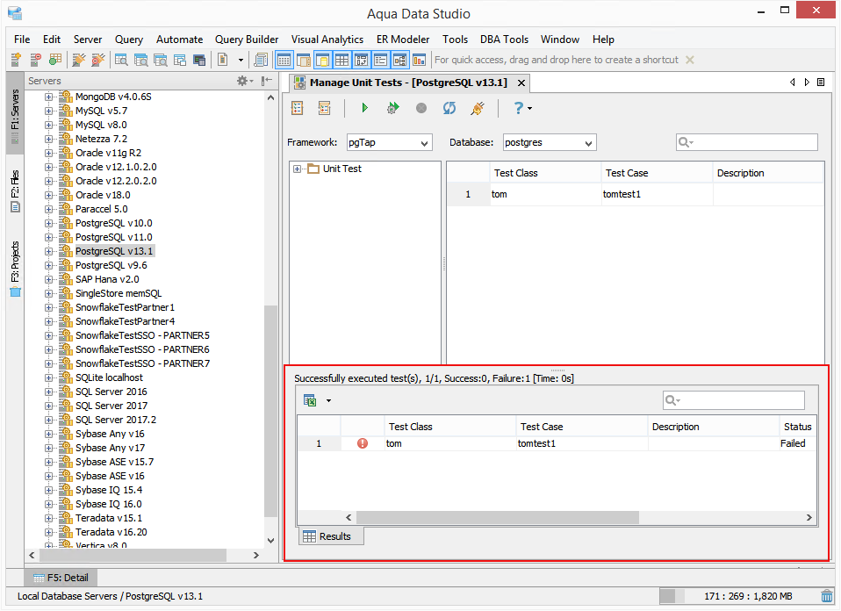This screenshot has height=611, width=841.
Task: Open Servers panel gear settings icon
Action: tap(242, 81)
